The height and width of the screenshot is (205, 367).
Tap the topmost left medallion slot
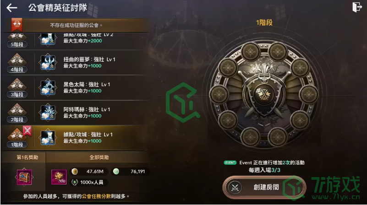251,52
